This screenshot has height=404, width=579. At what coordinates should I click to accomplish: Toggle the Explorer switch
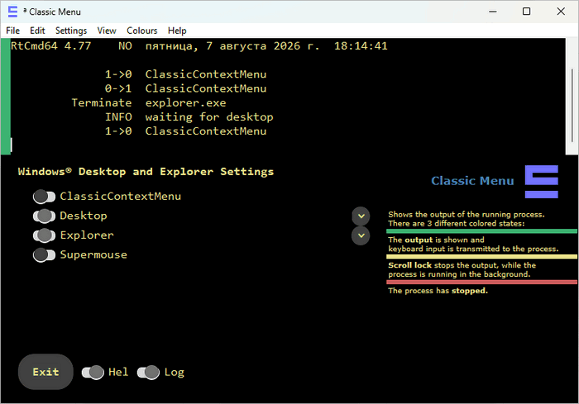pyautogui.click(x=44, y=235)
